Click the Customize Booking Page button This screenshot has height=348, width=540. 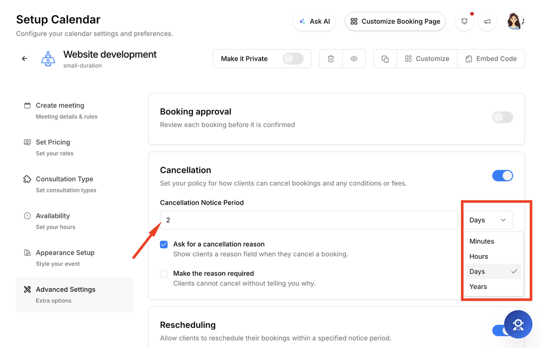click(x=395, y=21)
